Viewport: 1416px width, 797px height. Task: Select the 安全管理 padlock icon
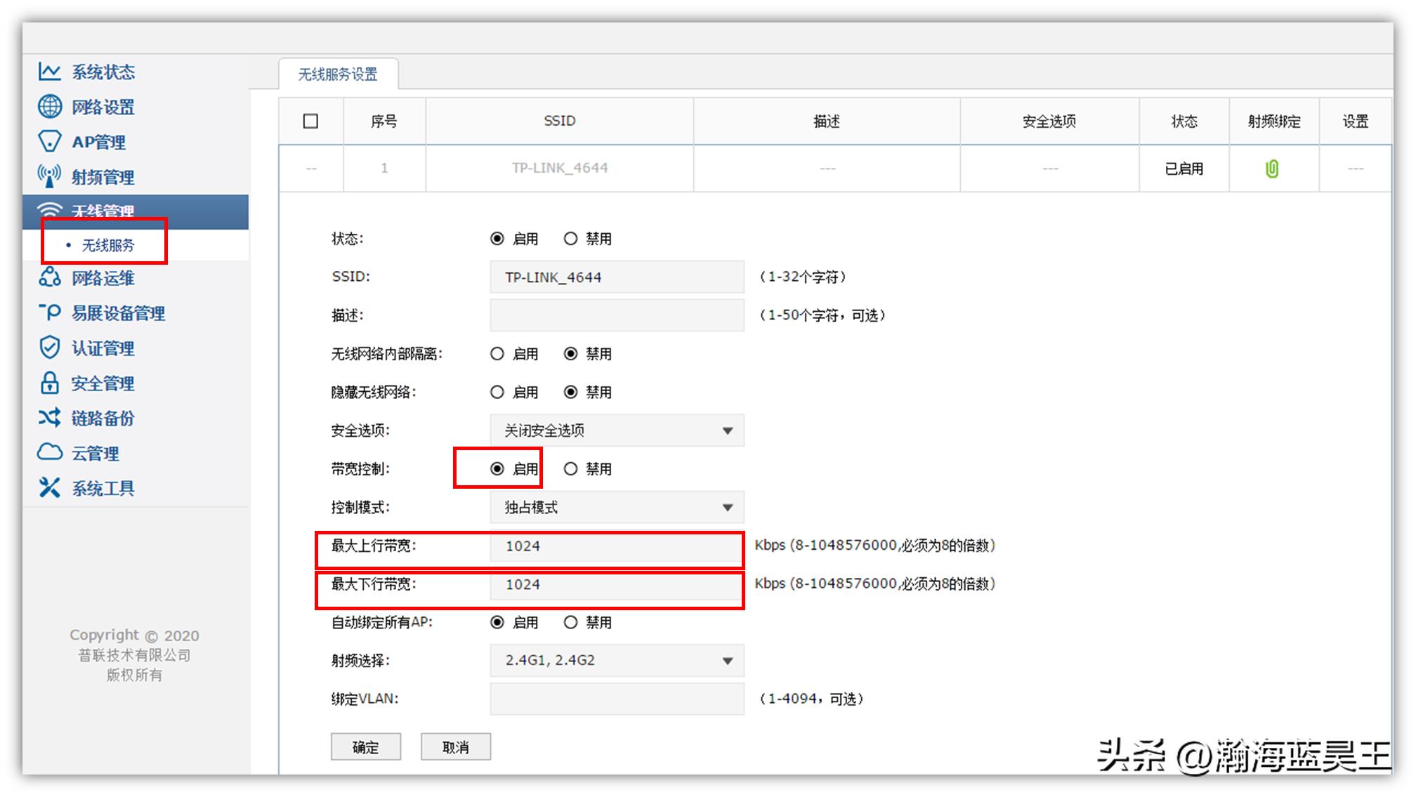pos(48,383)
